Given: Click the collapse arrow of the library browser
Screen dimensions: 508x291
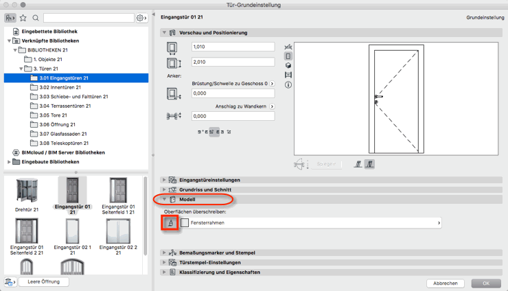Looking at the screenshot, I should 154,14.
